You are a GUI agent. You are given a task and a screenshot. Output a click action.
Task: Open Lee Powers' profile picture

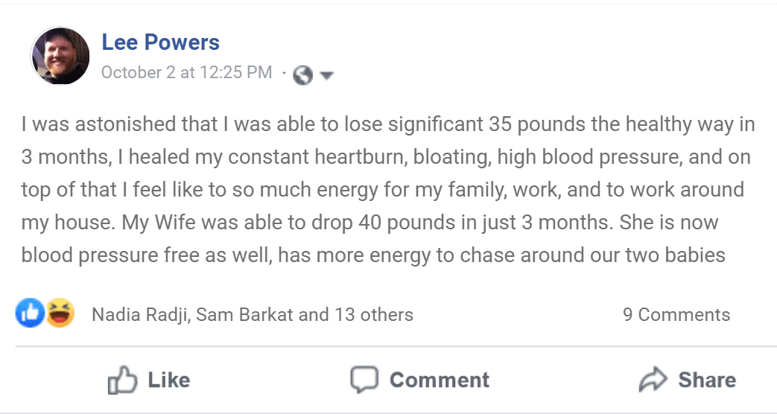tap(60, 57)
